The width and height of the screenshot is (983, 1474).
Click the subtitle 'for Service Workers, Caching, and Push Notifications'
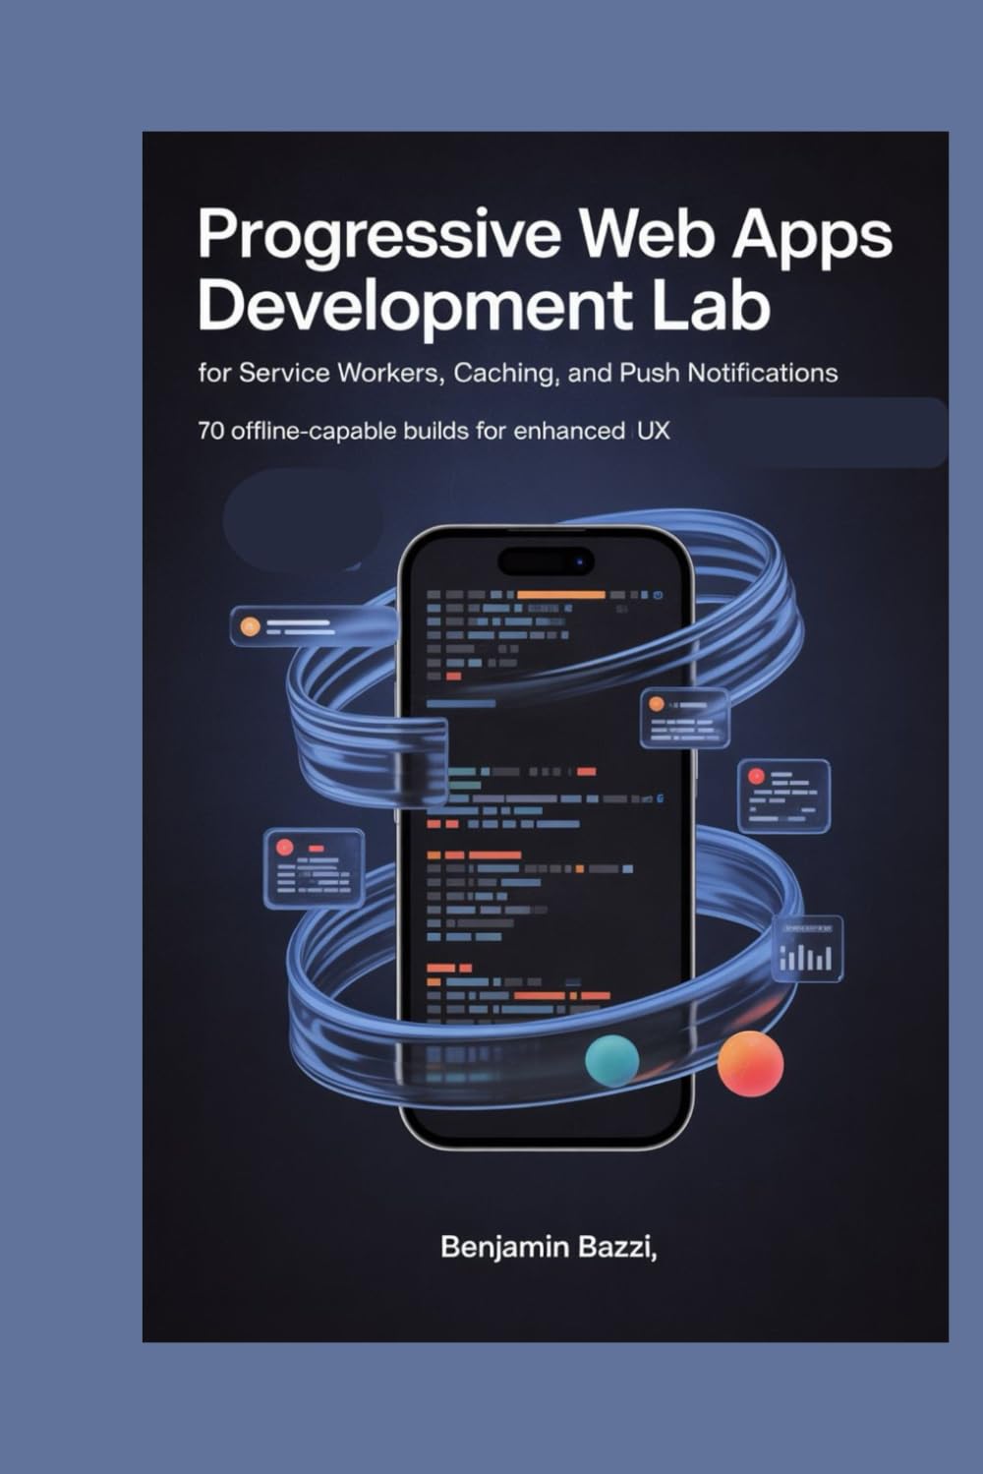click(517, 374)
